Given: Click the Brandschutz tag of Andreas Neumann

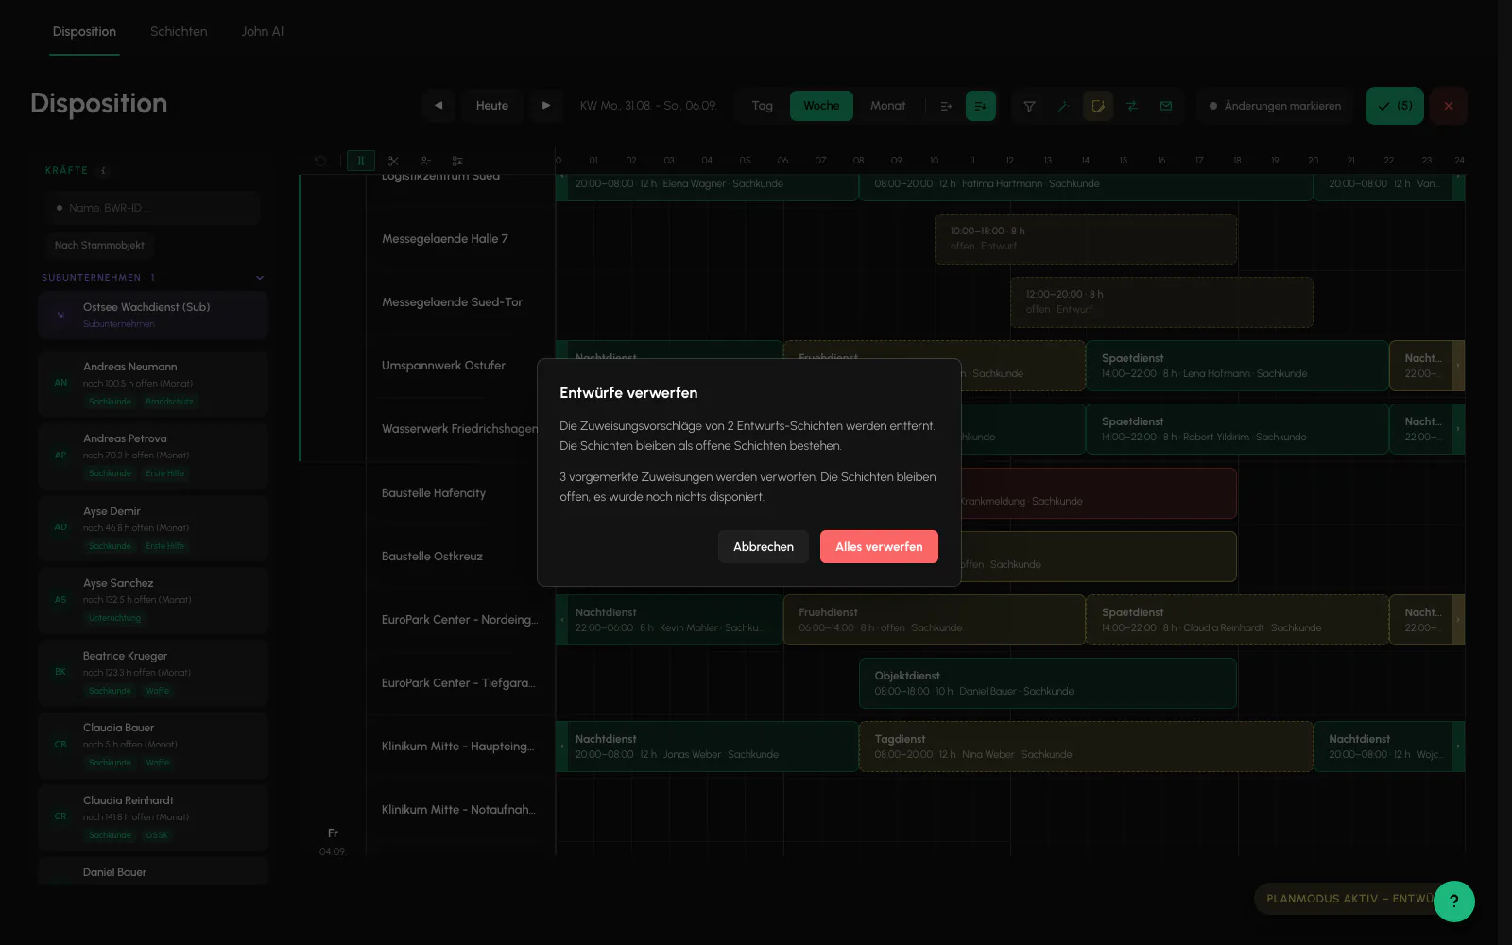Looking at the screenshot, I should [169, 402].
